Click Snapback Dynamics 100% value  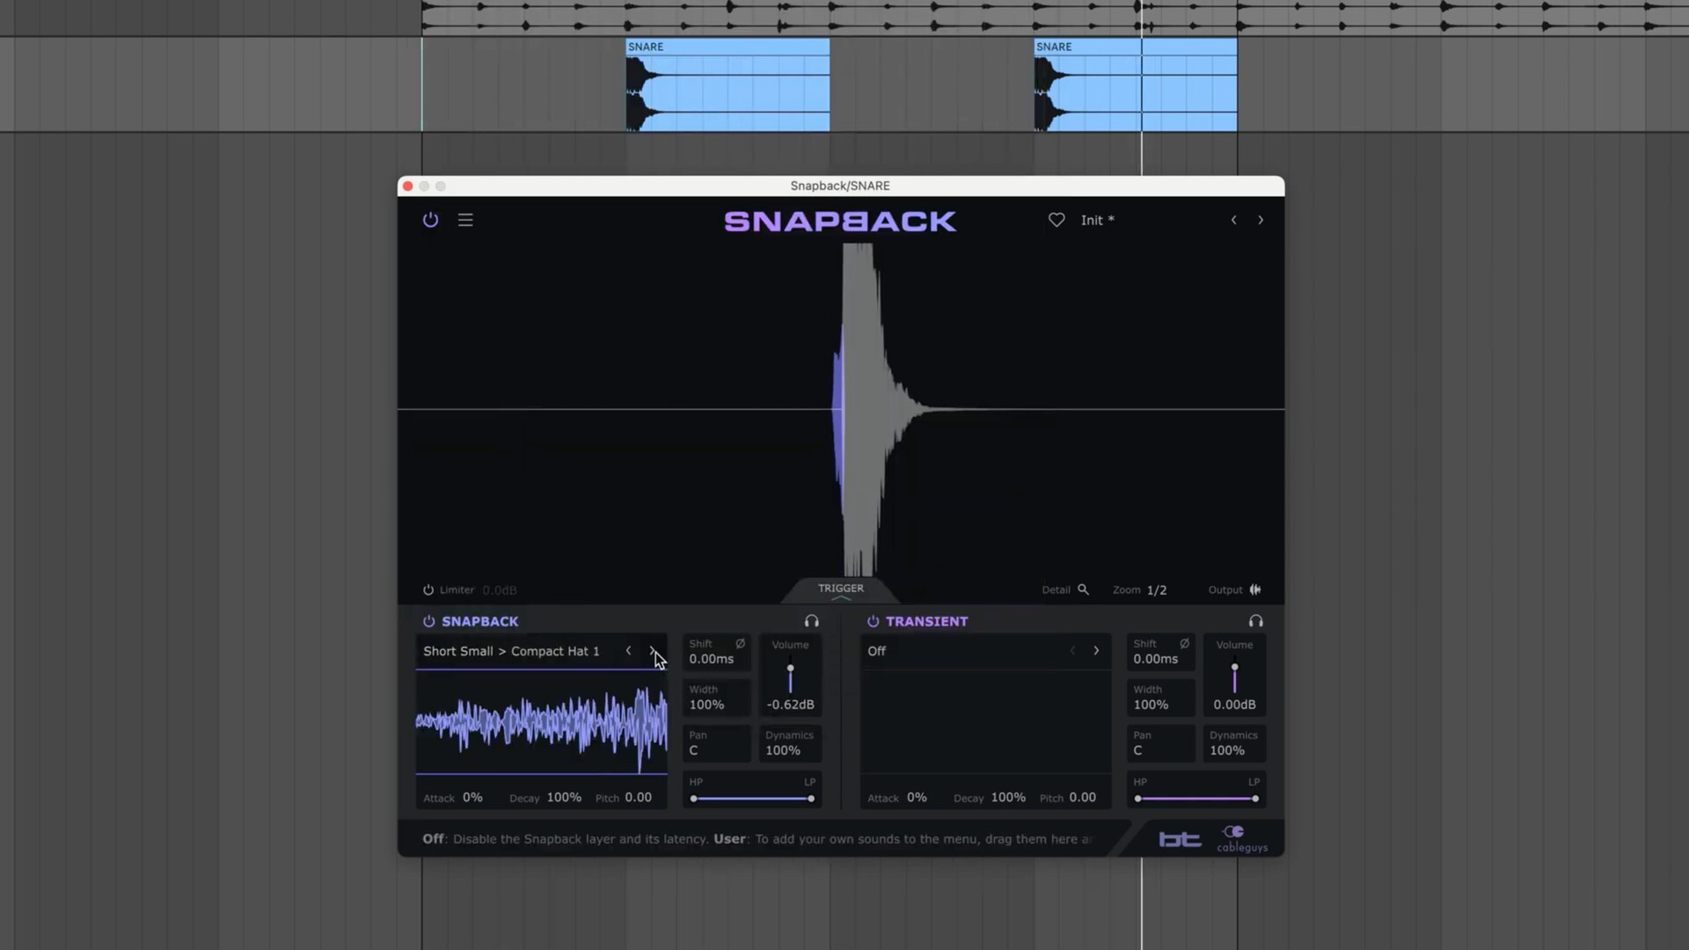pyautogui.click(x=783, y=750)
